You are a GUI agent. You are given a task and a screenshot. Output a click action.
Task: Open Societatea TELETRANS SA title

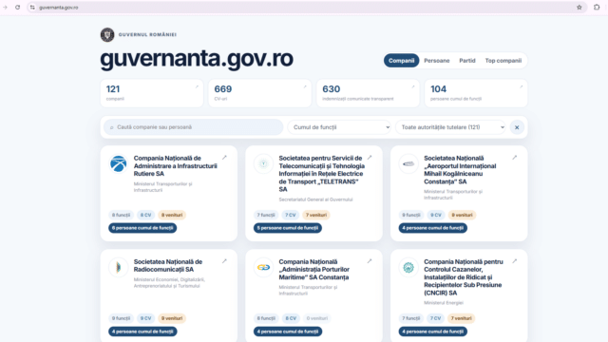(321, 174)
